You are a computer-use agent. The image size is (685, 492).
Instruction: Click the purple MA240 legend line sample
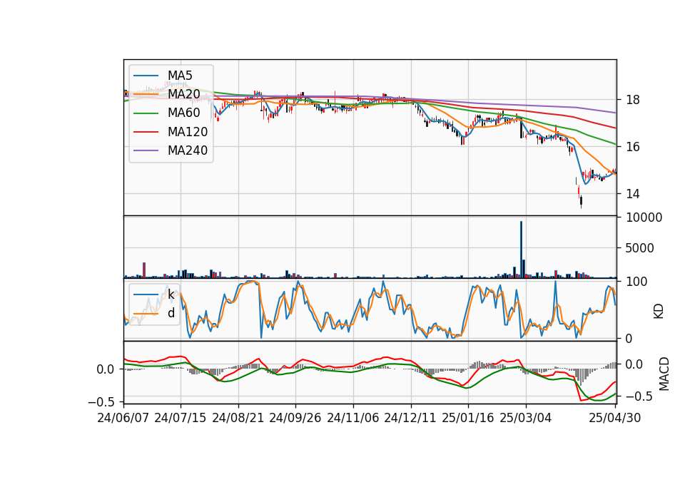(146, 150)
